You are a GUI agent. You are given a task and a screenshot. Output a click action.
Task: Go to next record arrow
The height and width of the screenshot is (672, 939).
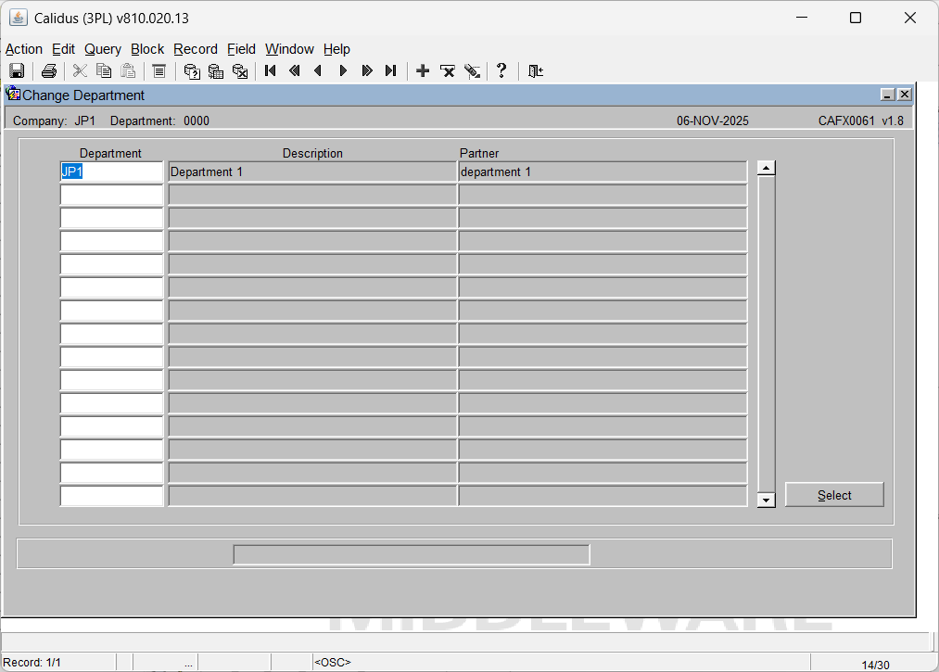(343, 71)
